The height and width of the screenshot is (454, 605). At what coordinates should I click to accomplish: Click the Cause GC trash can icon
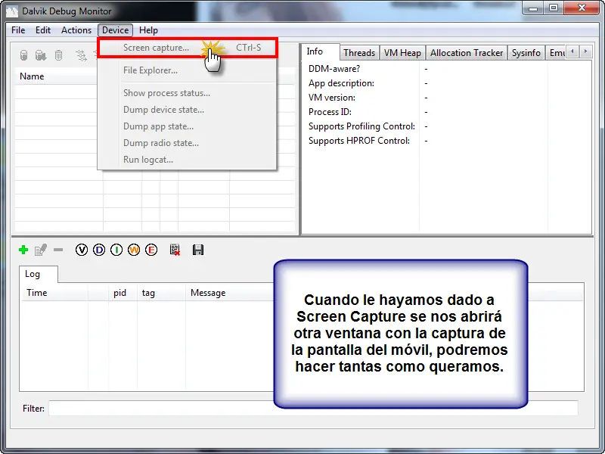point(58,55)
